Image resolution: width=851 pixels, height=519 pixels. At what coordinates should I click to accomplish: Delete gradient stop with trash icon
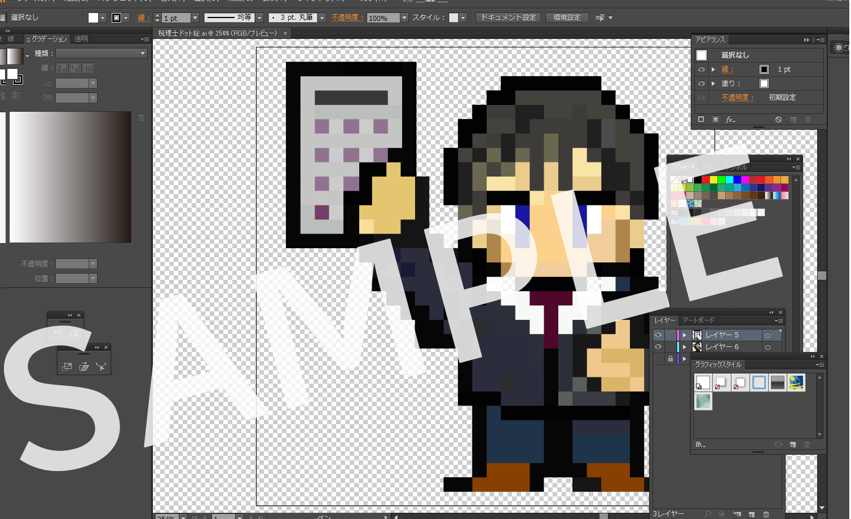(x=141, y=117)
